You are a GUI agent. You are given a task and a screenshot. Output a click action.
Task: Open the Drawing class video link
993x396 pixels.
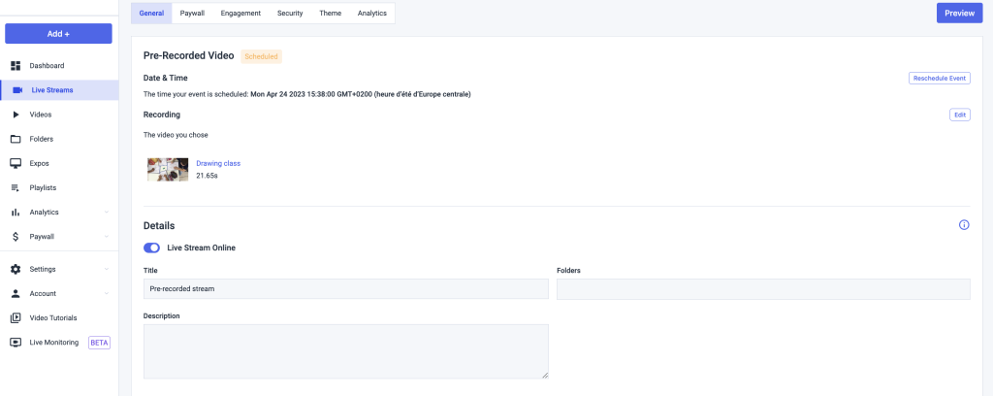(x=218, y=163)
